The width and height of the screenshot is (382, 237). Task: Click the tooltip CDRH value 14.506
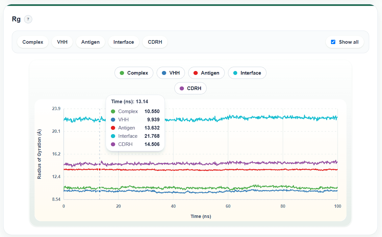(x=152, y=144)
